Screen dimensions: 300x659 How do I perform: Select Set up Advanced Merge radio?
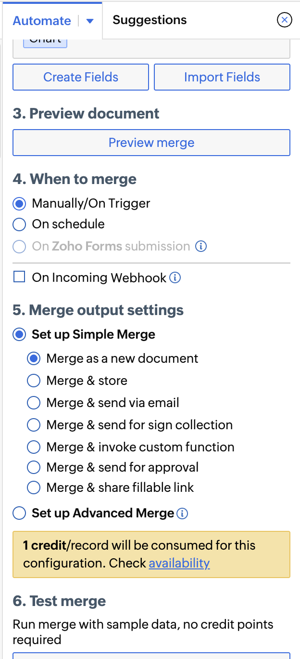click(19, 514)
